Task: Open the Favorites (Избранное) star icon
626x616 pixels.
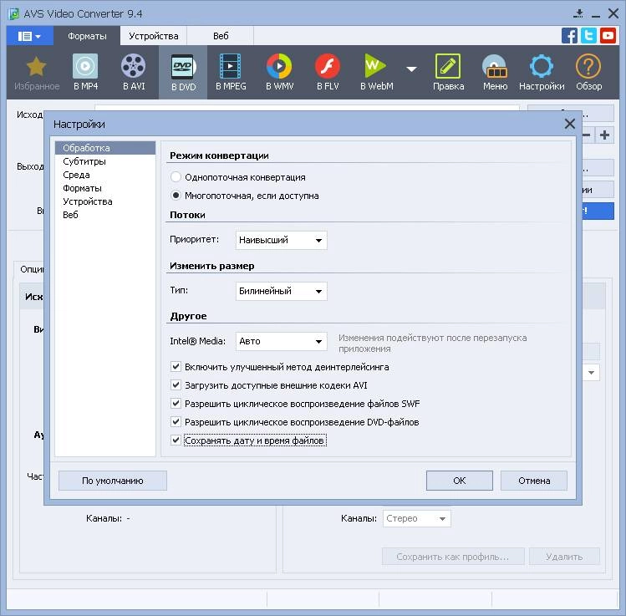Action: (36, 67)
